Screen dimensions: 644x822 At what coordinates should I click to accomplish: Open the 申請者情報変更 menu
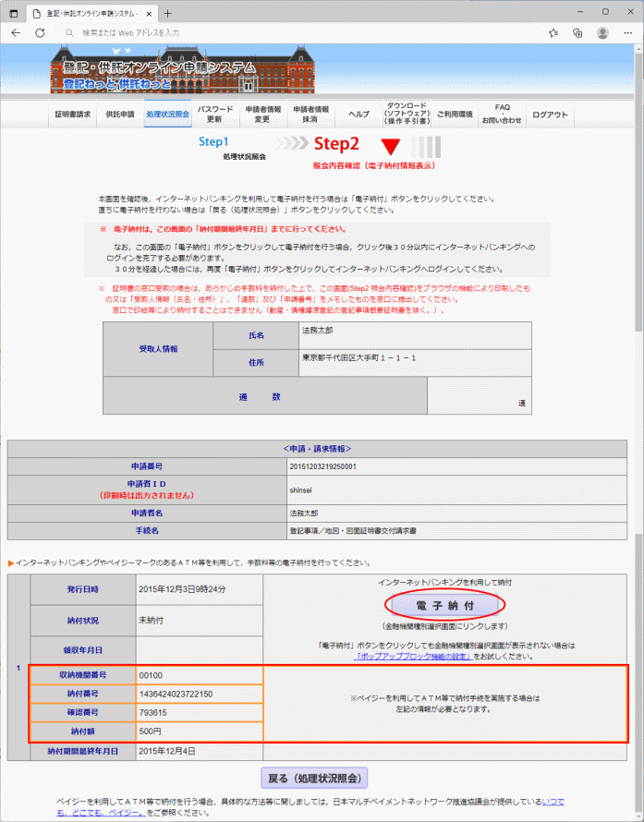pyautogui.click(x=263, y=114)
